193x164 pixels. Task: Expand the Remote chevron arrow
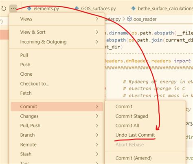tap(97, 144)
